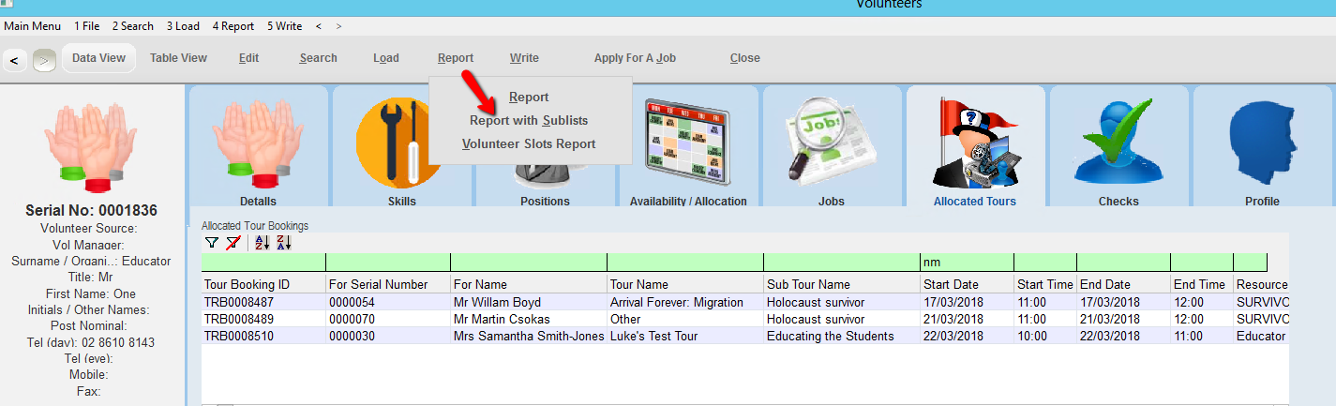Click the remove filter icon
This screenshot has height=406, width=1336.
[x=232, y=243]
